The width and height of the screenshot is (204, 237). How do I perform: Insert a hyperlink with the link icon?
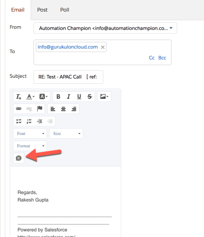(19, 108)
